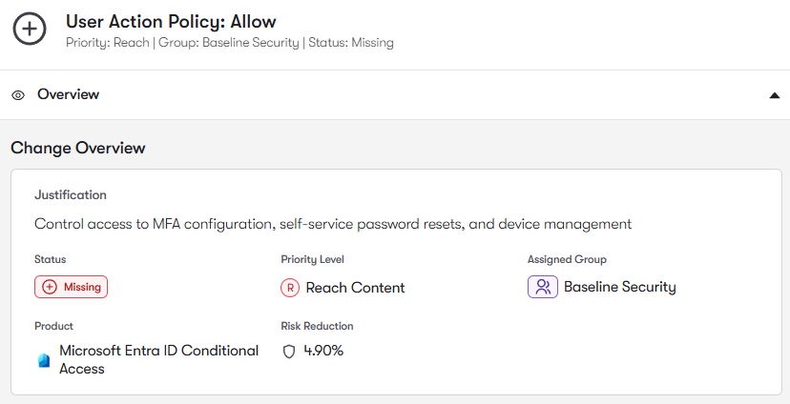Click the shield Risk Reduction icon
Viewport: 790px width, 404px height.
click(289, 351)
